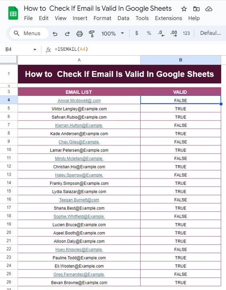
Task: Select cell with Kade.Andersen@Example.com
Action: (x=79, y=134)
